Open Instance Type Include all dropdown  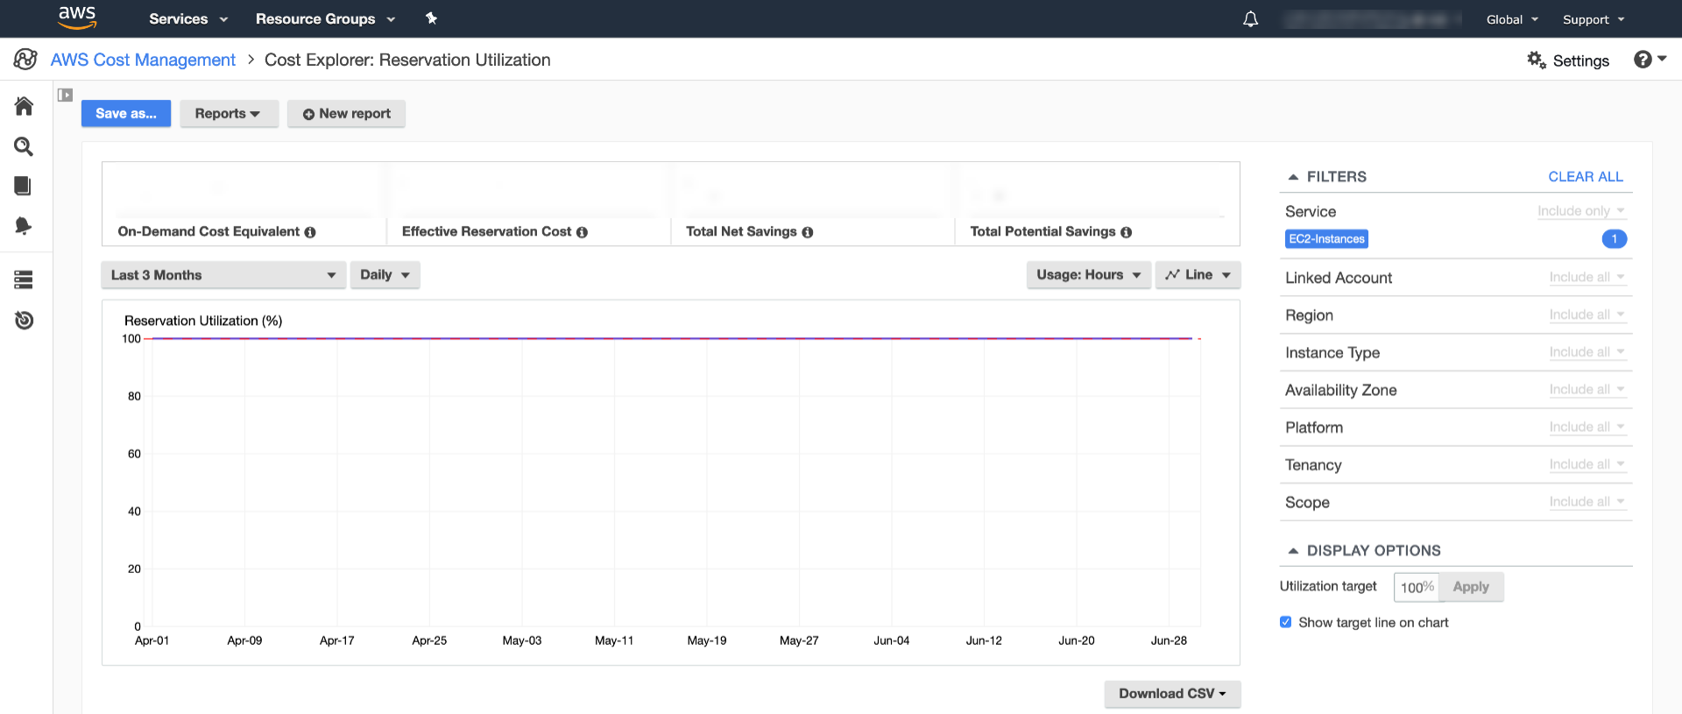pyautogui.click(x=1587, y=352)
